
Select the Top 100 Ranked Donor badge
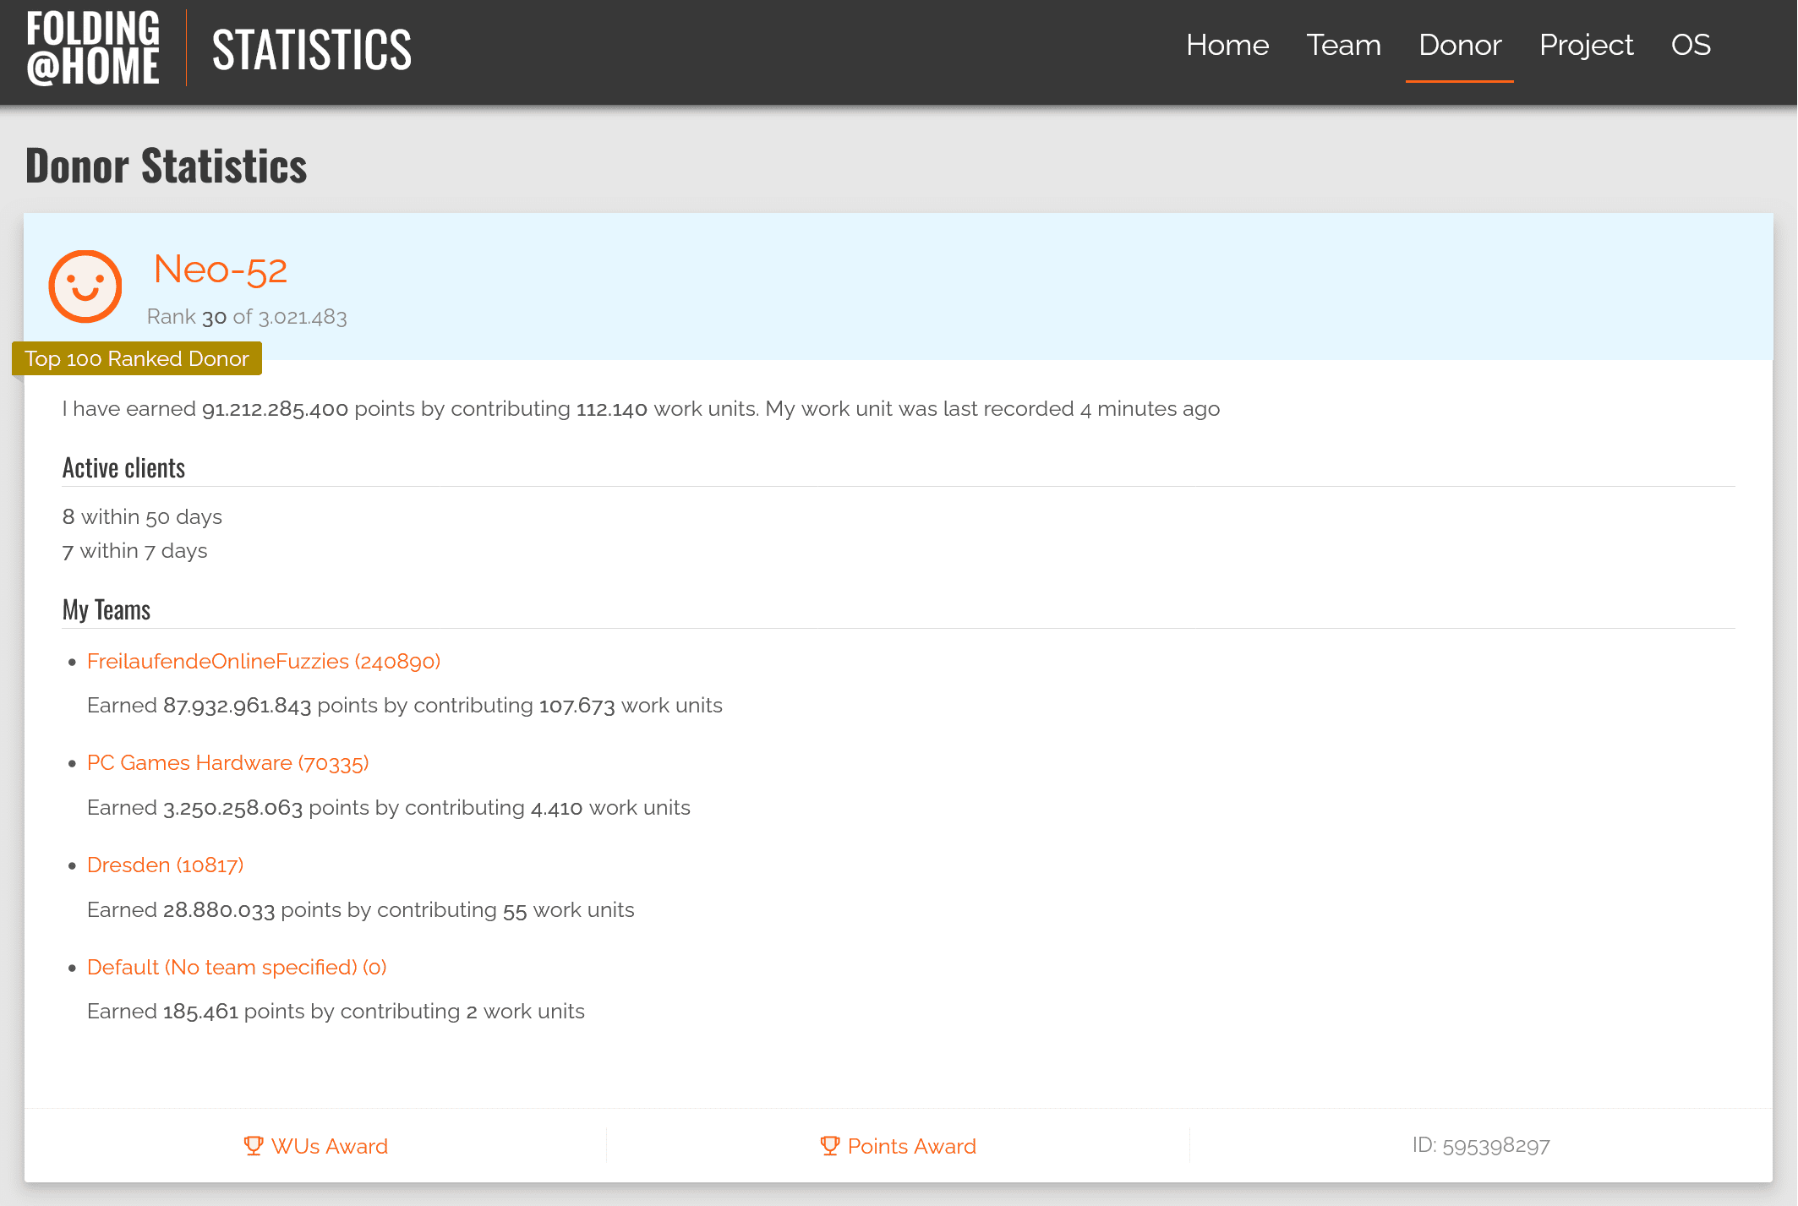(x=136, y=358)
